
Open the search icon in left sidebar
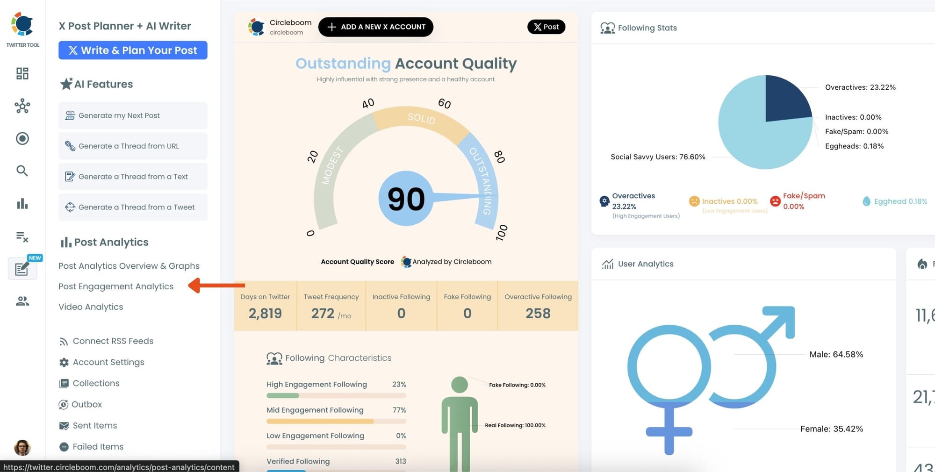pyautogui.click(x=22, y=171)
